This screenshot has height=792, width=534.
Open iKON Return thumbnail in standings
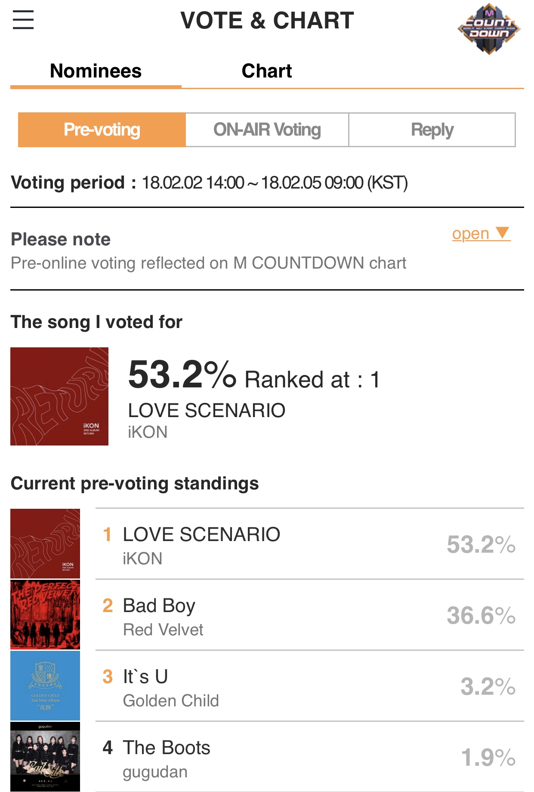pos(45,544)
